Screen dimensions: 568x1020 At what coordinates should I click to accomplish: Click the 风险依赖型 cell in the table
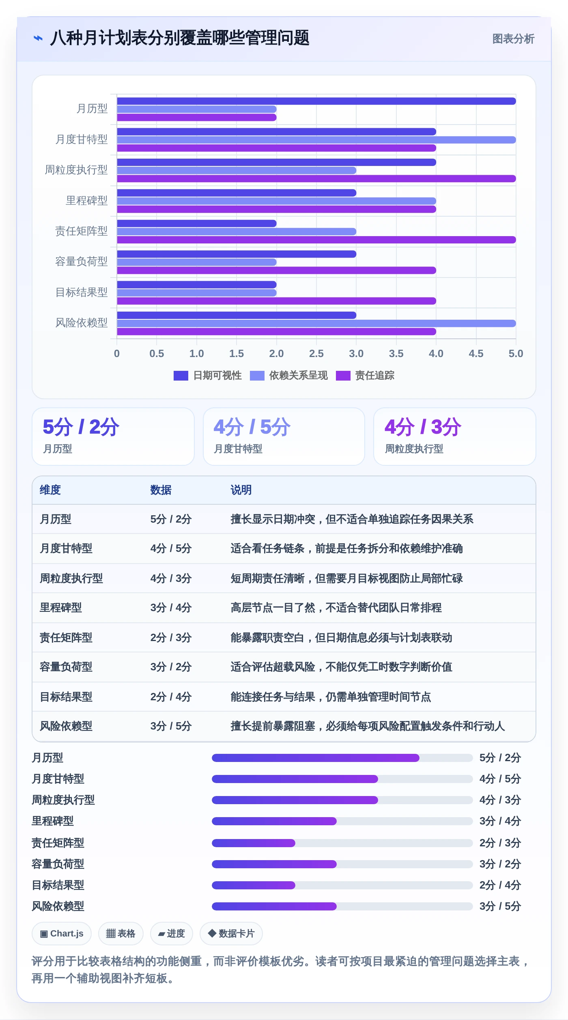[66, 726]
